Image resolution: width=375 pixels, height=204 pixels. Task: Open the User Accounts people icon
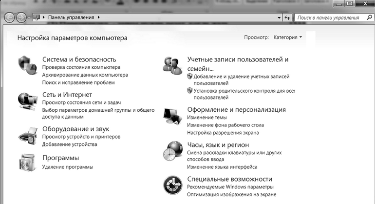point(172,65)
